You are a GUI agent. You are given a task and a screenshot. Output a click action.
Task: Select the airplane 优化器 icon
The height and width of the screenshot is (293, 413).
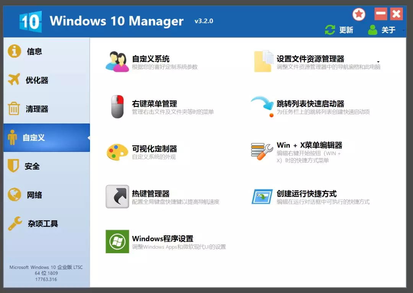(14, 79)
